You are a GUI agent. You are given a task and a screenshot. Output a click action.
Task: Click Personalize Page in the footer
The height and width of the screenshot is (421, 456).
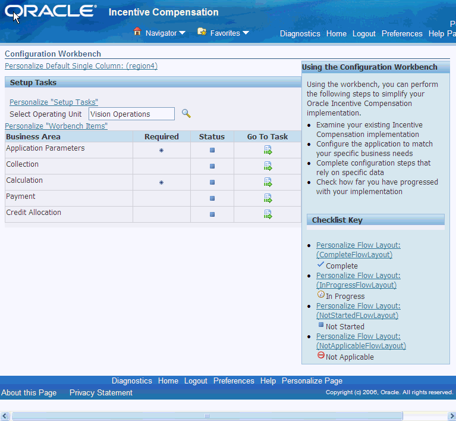pos(312,381)
